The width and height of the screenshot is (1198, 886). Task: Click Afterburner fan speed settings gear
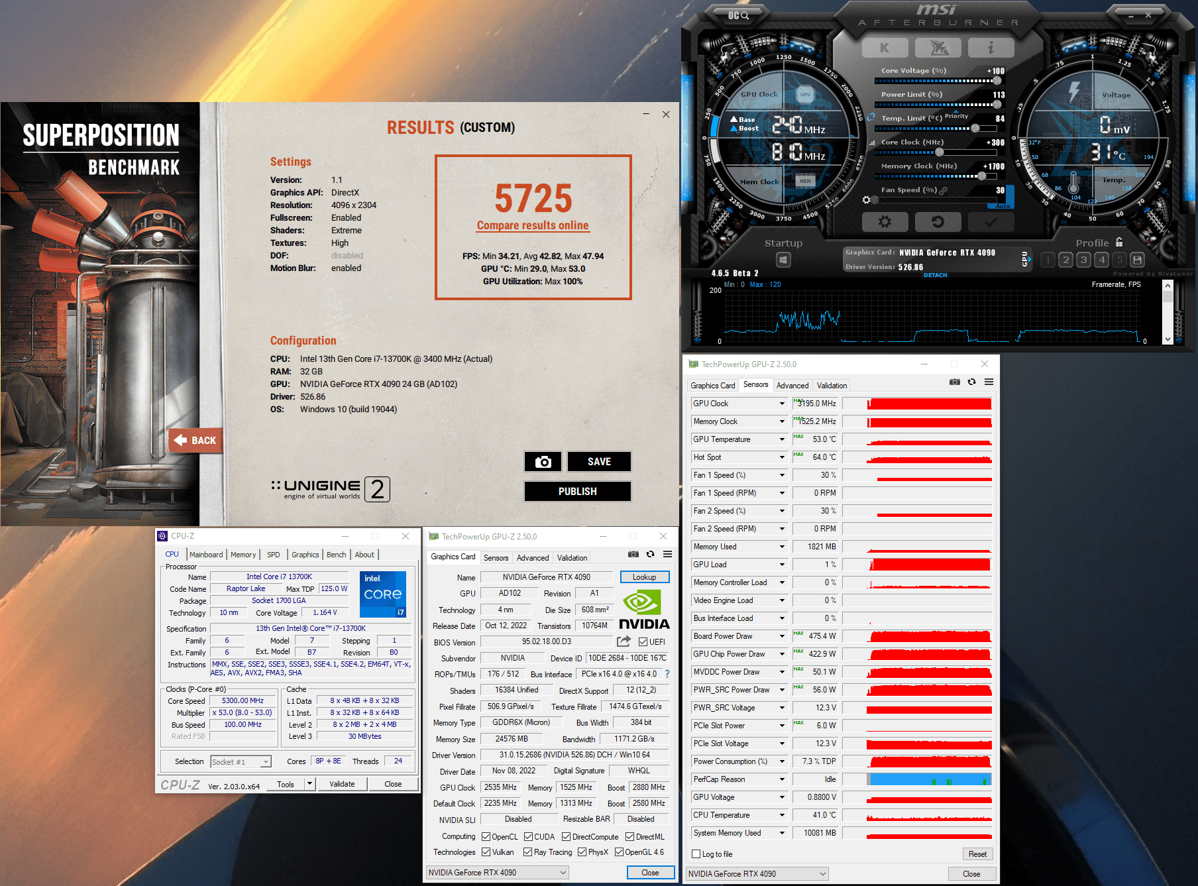tap(866, 199)
